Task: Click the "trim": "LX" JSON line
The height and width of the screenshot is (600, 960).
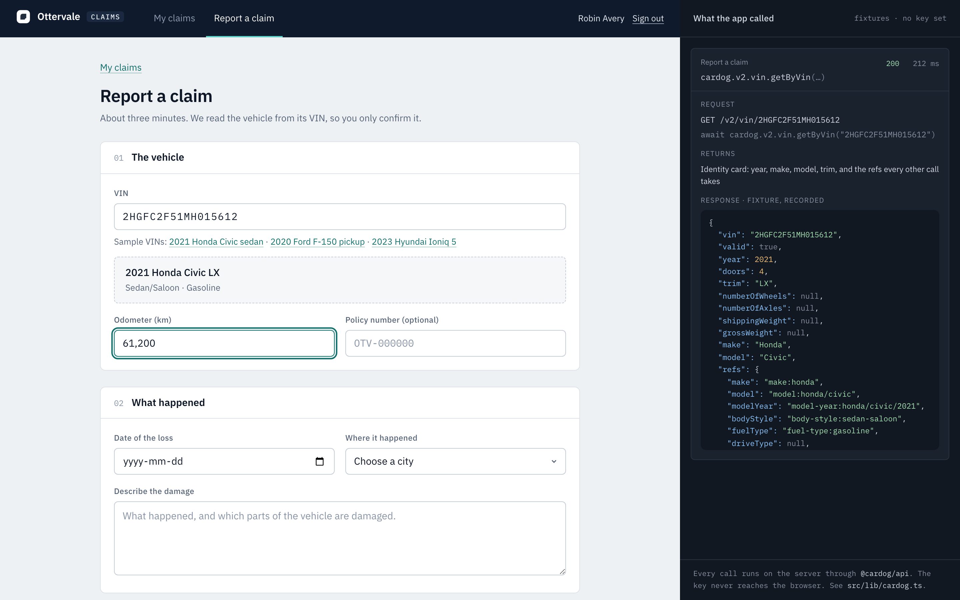Action: [747, 284]
